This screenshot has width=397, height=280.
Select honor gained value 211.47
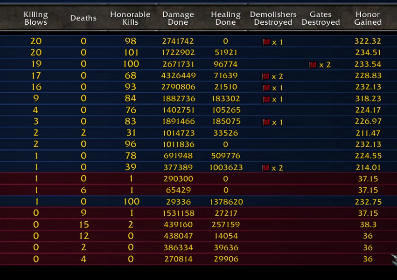[369, 133]
